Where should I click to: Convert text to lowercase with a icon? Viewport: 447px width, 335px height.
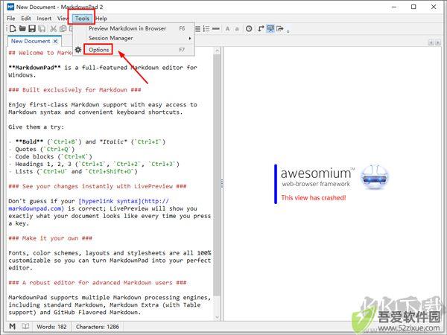[237, 29]
